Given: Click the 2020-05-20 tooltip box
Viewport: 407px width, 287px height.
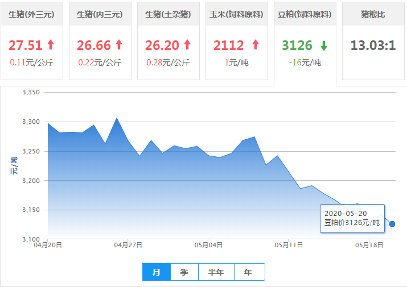Looking at the screenshot, I should point(352,218).
